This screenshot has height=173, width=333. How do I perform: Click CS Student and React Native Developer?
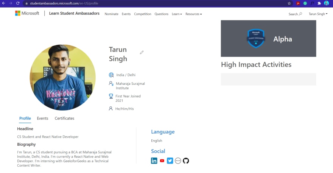[x=48, y=137]
